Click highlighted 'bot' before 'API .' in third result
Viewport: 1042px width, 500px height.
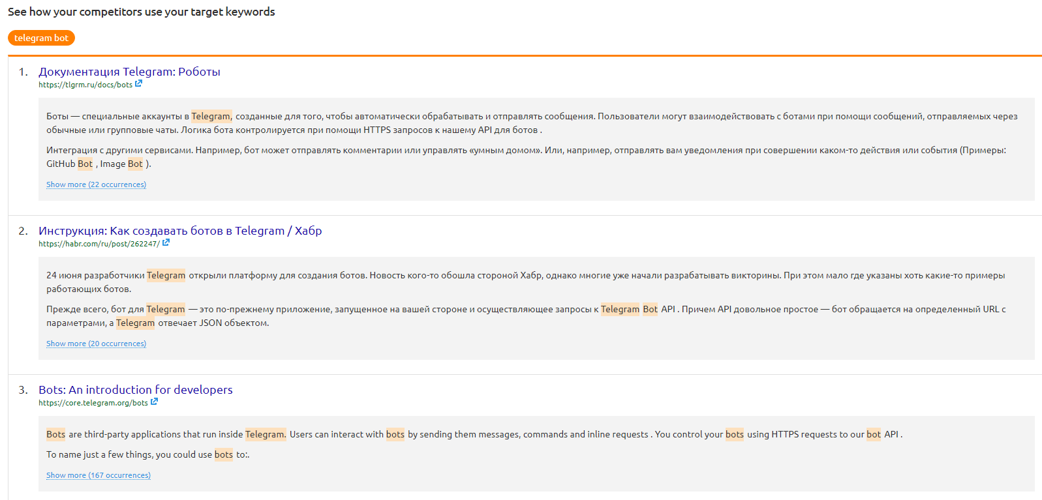tap(874, 434)
